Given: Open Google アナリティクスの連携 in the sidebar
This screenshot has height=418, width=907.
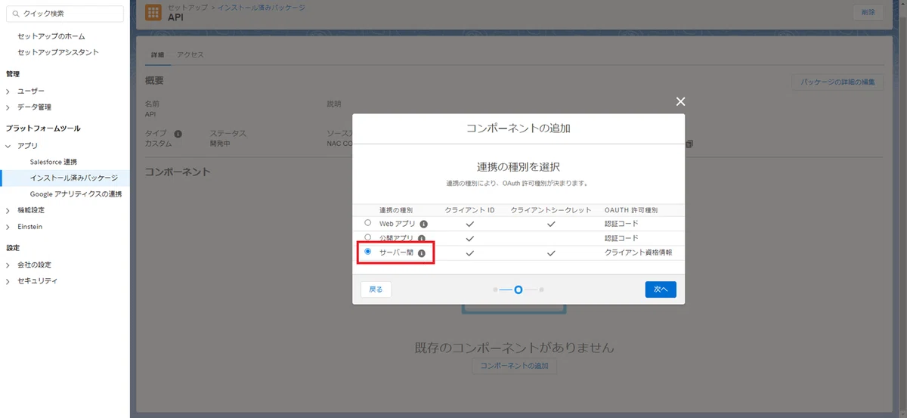Looking at the screenshot, I should coord(76,194).
